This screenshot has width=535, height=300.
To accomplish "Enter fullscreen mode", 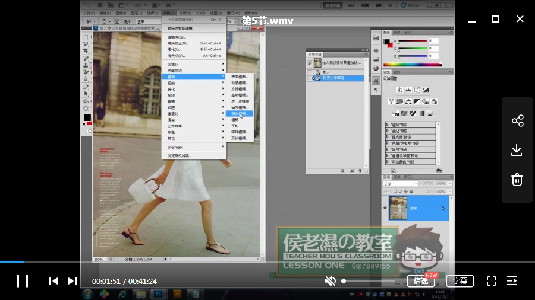I will point(492,281).
